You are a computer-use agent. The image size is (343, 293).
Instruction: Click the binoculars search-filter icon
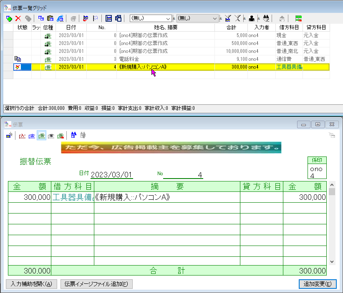point(266,19)
